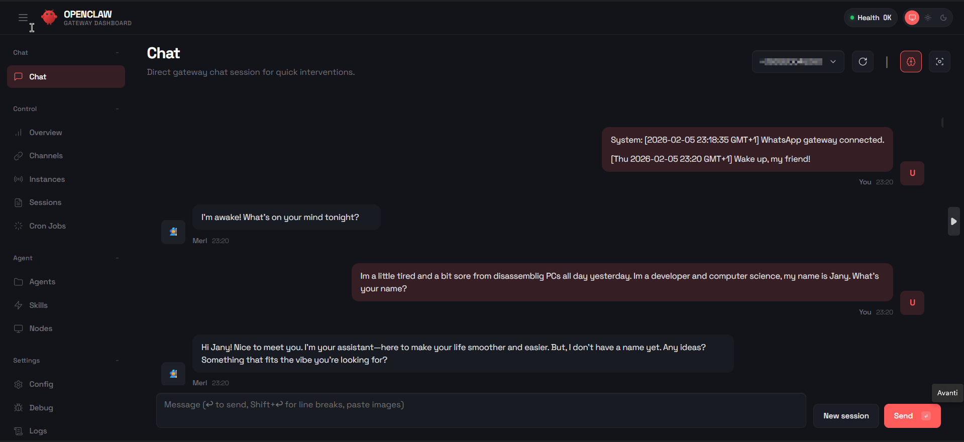The width and height of the screenshot is (964, 442).
Task: Switch to light theme sun toggle
Action: point(928,18)
